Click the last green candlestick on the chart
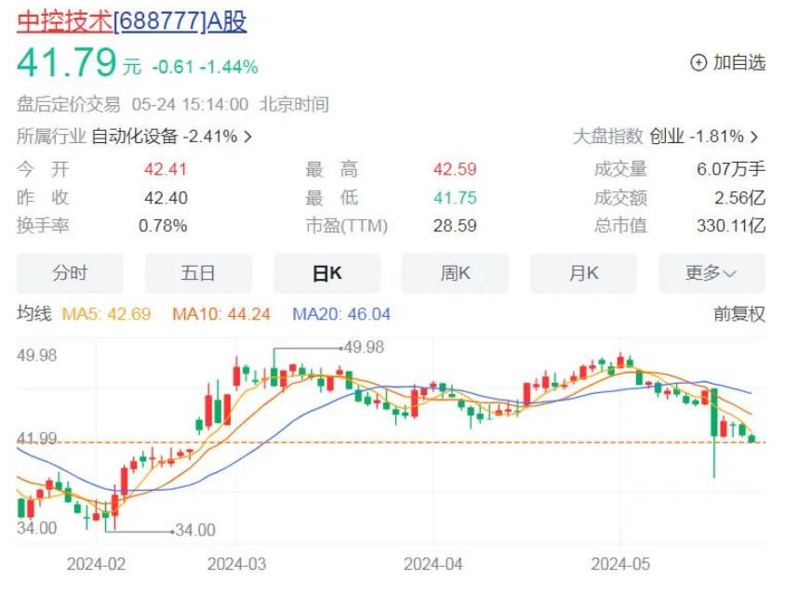 click(752, 439)
